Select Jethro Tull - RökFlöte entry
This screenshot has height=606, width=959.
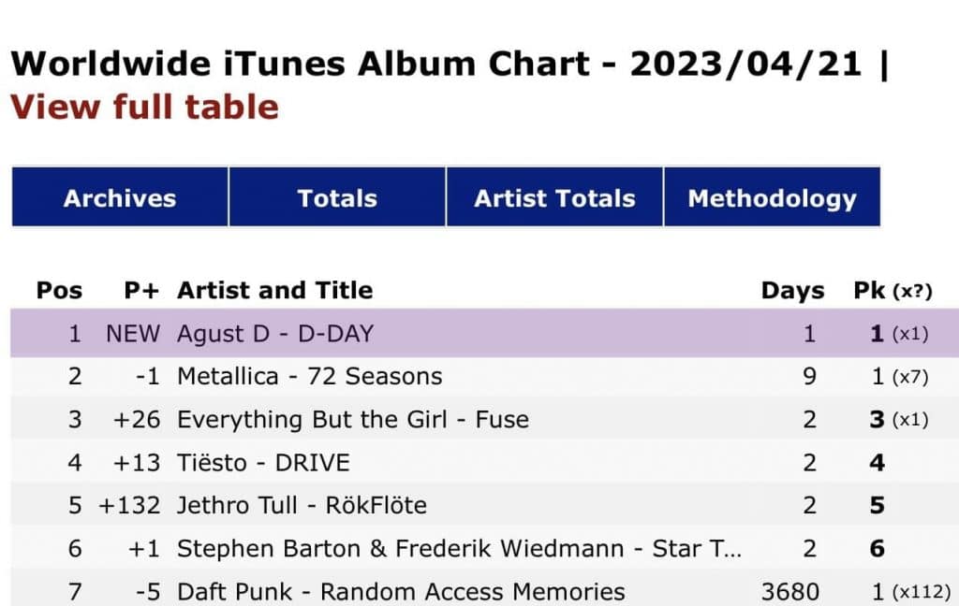pyautogui.click(x=302, y=506)
